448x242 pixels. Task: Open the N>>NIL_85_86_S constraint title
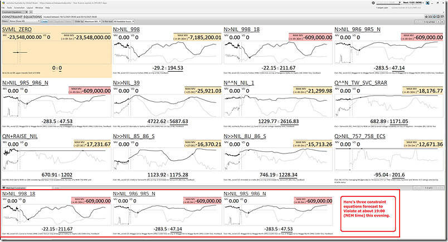click(134, 136)
